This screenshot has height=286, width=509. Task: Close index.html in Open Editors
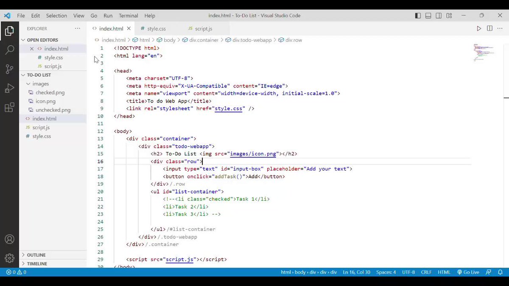point(32,49)
